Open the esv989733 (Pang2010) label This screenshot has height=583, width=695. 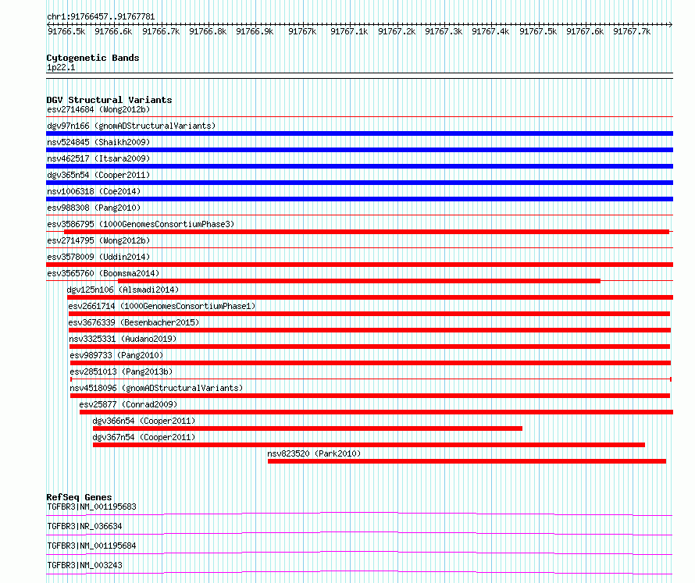(x=116, y=355)
